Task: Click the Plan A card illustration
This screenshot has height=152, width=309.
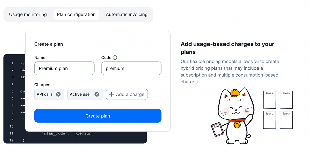Action: tap(270, 100)
